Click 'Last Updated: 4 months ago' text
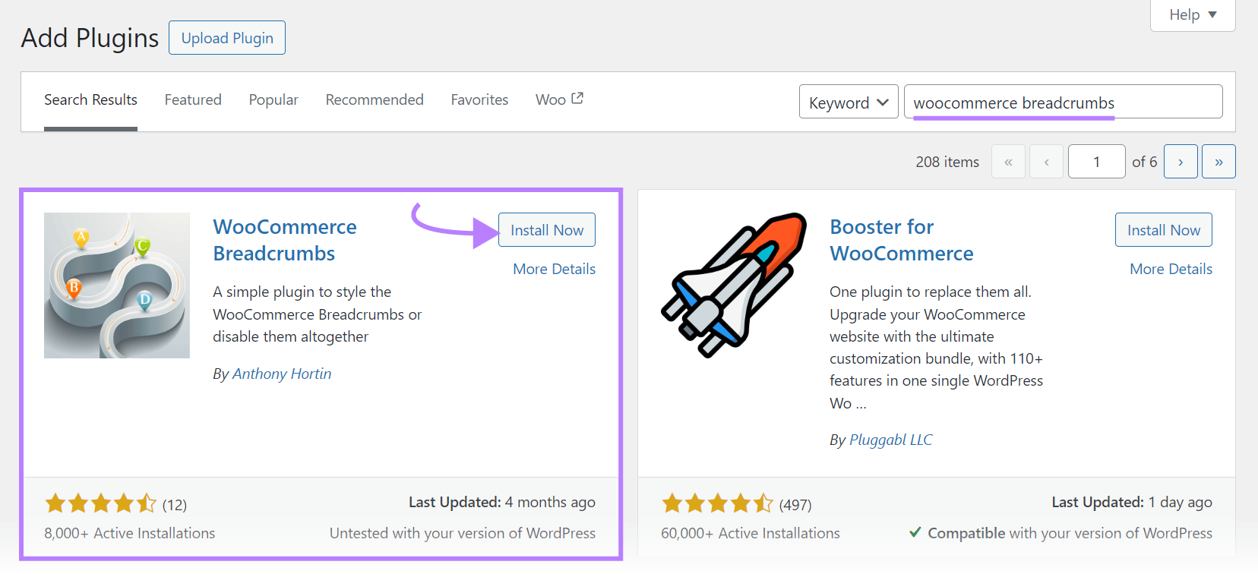This screenshot has height=574, width=1258. 502,502
